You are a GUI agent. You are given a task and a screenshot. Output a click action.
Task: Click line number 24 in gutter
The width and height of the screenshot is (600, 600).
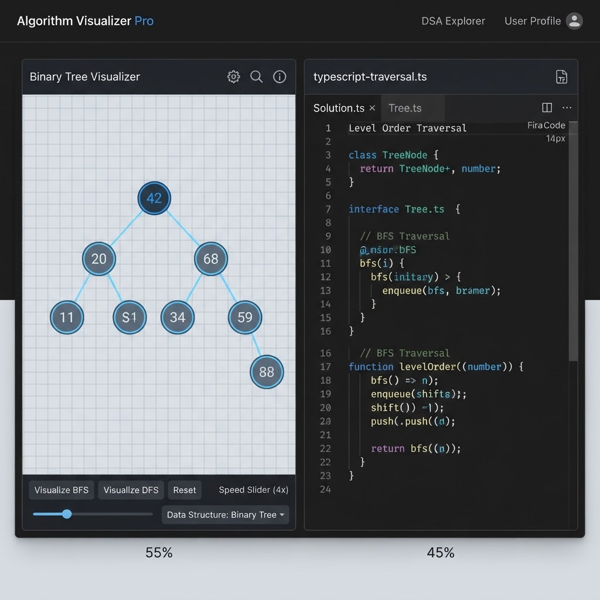pyautogui.click(x=325, y=489)
